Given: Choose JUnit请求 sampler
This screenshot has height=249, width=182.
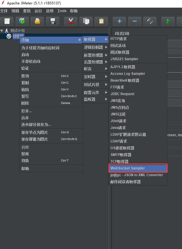Looking at the screenshot, I should 138,121.
